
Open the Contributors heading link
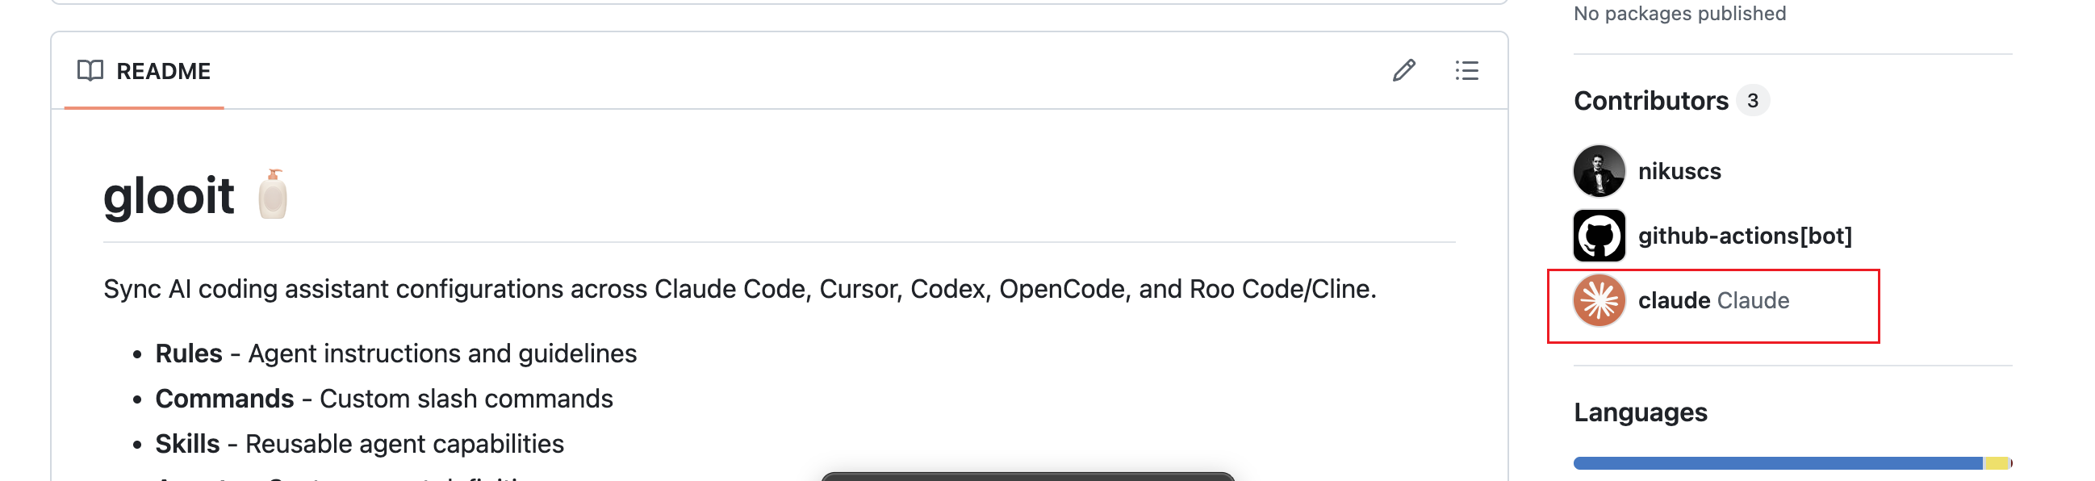(x=1650, y=101)
